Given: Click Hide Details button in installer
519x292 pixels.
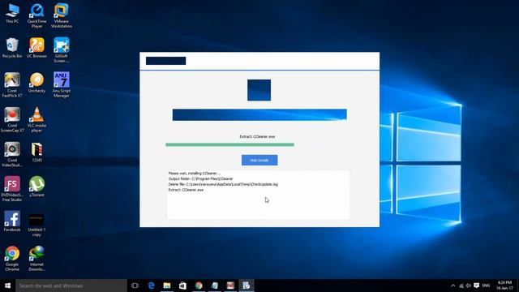Looking at the screenshot, I should (259, 161).
